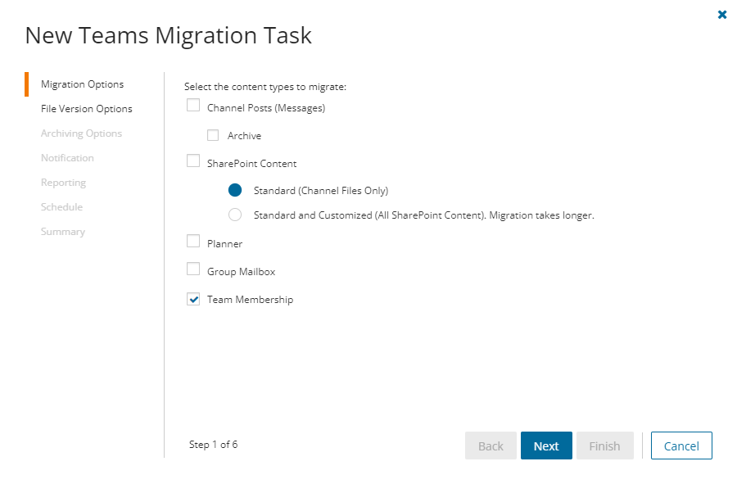Enable the Channel Posts (Messages) checkbox
This screenshot has height=484, width=737.
click(x=193, y=105)
